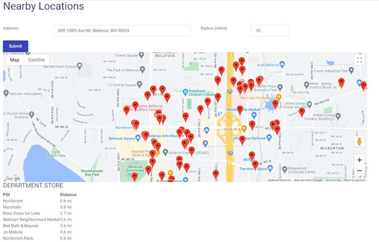The image size is (379, 242).
Task: Open Keyboard shortcuts on map
Action: [280, 180]
